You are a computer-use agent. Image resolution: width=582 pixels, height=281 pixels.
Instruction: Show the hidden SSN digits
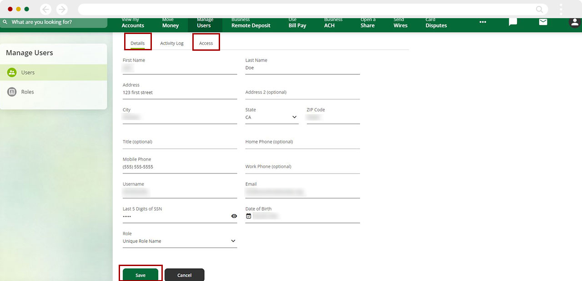pos(234,216)
